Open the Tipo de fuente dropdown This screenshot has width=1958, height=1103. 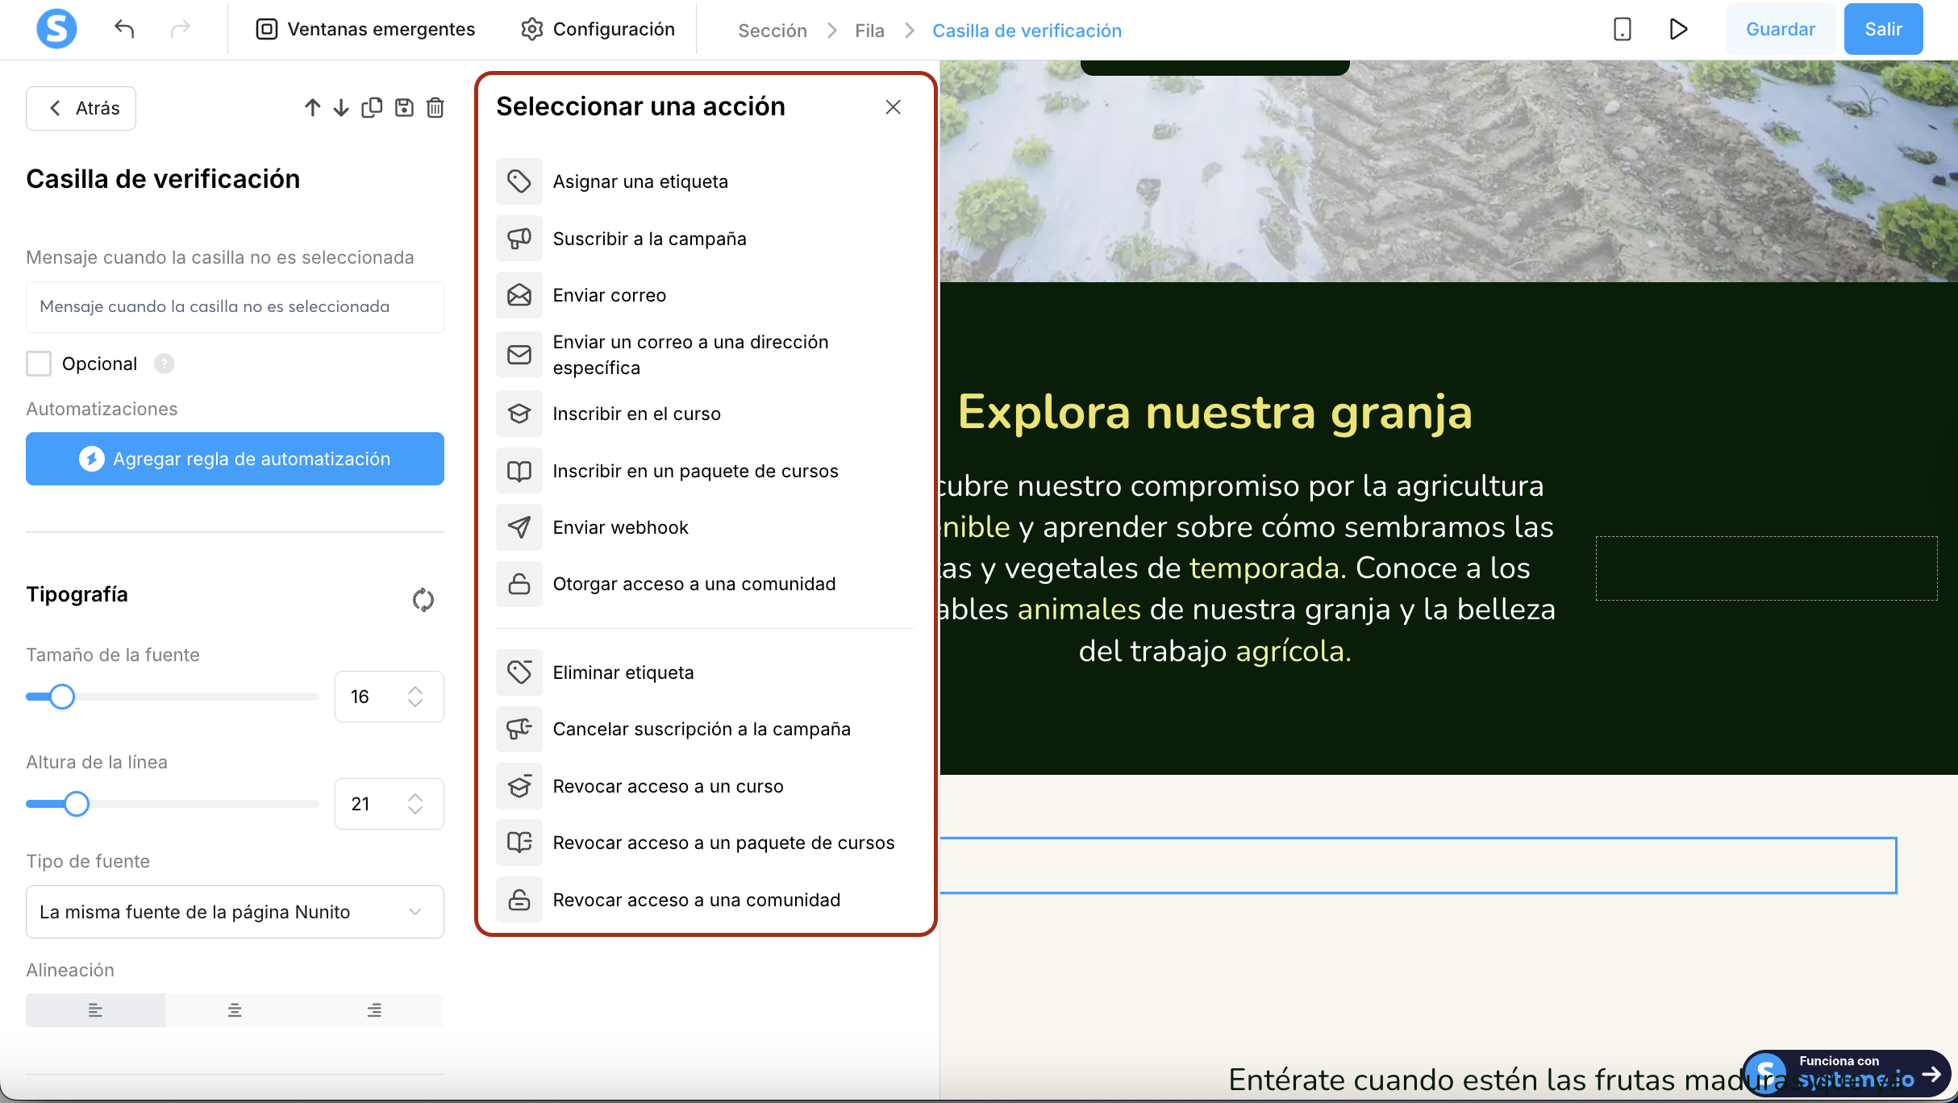coord(235,912)
